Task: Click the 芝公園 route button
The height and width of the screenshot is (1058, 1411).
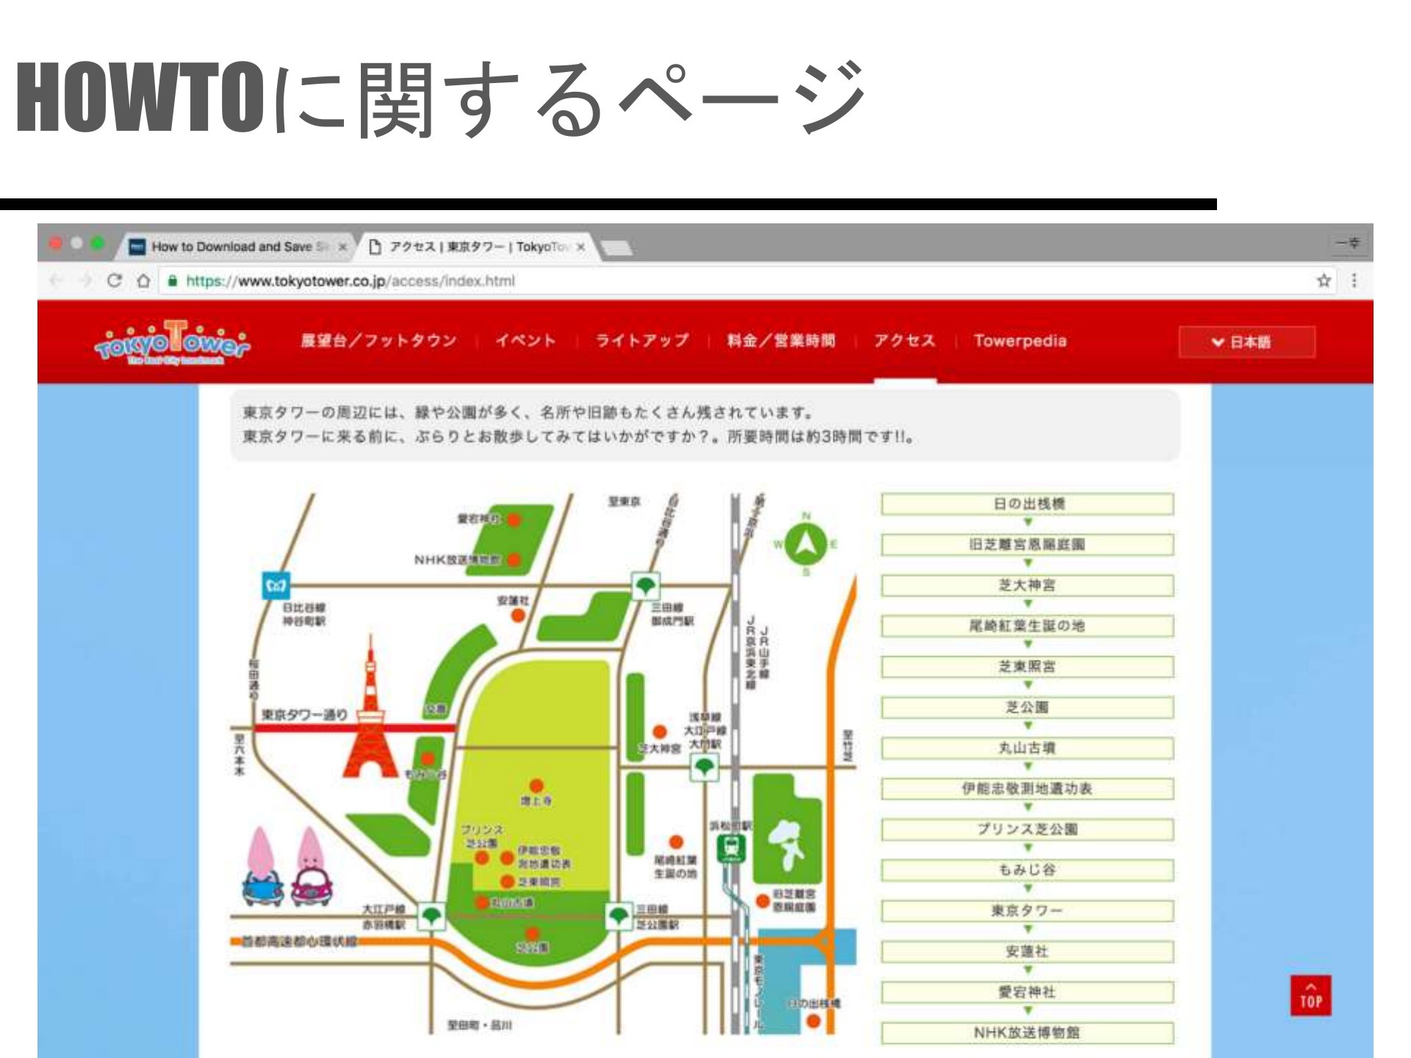Action: [1027, 708]
